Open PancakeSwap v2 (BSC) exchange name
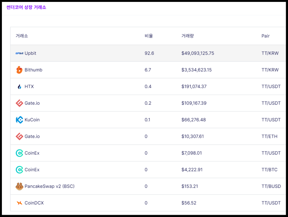288x217 pixels. pyautogui.click(x=50, y=186)
